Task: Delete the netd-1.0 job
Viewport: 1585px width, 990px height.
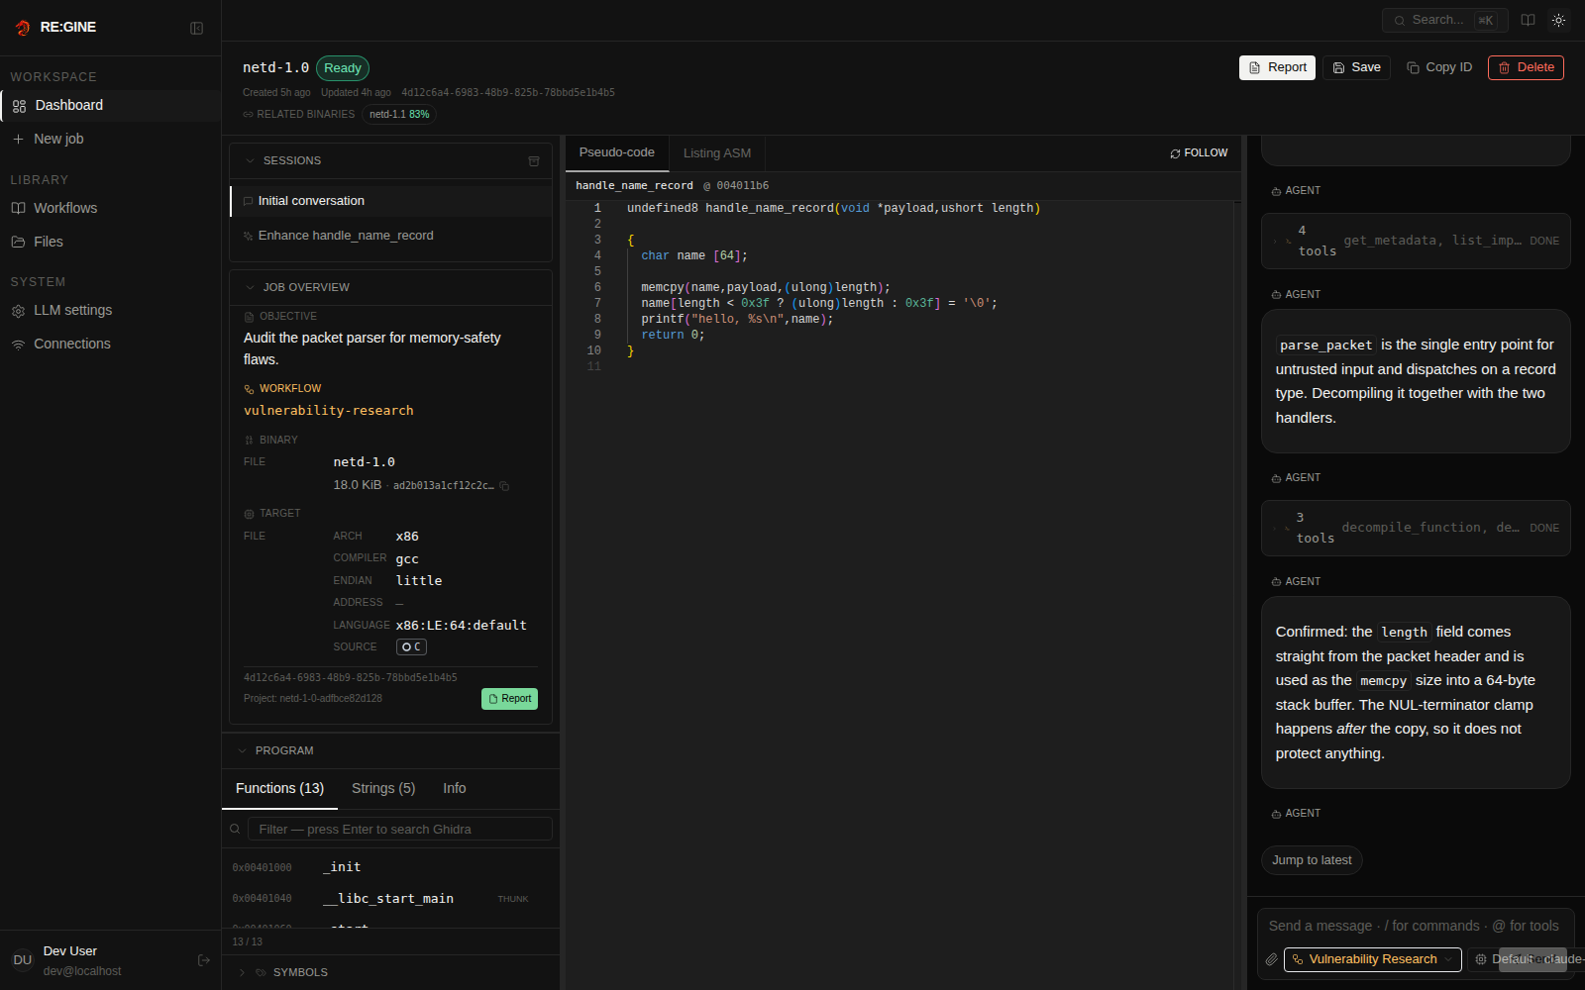Action: [x=1526, y=67]
